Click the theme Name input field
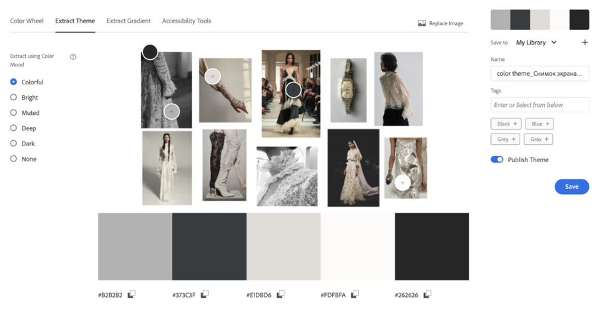 click(x=540, y=74)
